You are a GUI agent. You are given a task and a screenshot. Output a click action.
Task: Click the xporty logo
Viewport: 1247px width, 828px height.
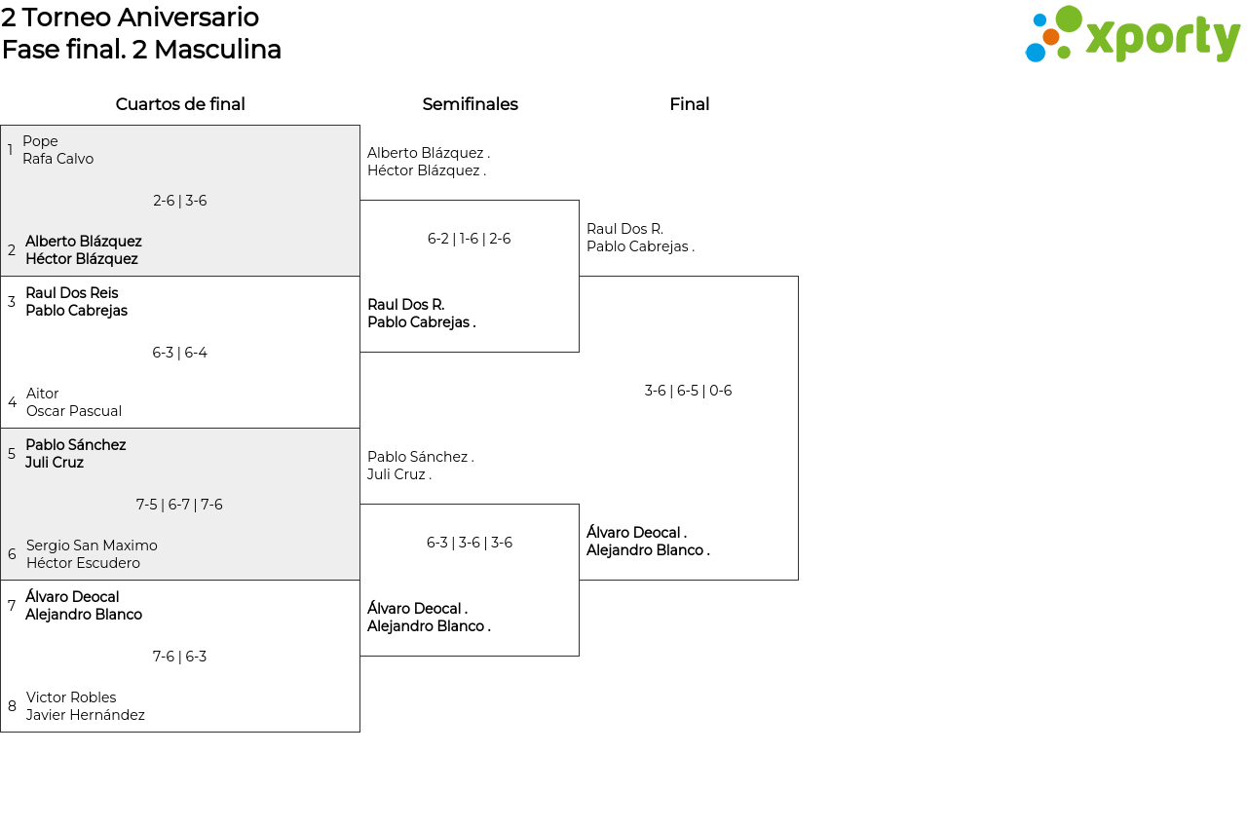tap(1132, 35)
